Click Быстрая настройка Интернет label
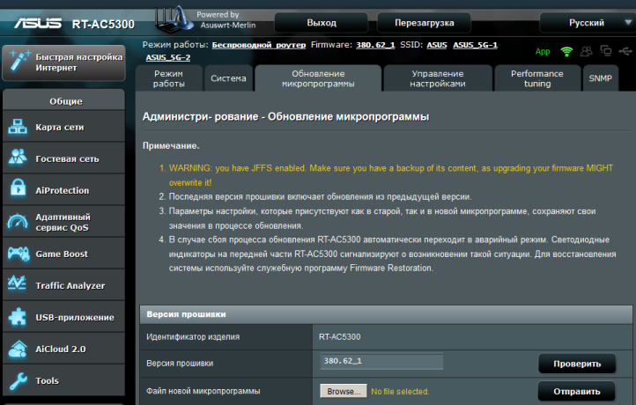The width and height of the screenshot is (636, 405). pyautogui.click(x=79, y=63)
